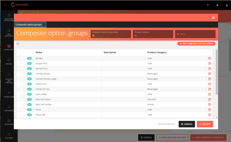
Task: Select the Combo Drinks Large name cell
Action: pos(46,79)
